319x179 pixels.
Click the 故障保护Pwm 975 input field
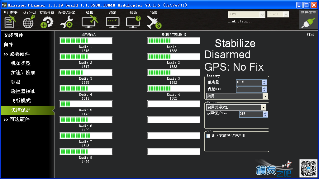point(251,114)
